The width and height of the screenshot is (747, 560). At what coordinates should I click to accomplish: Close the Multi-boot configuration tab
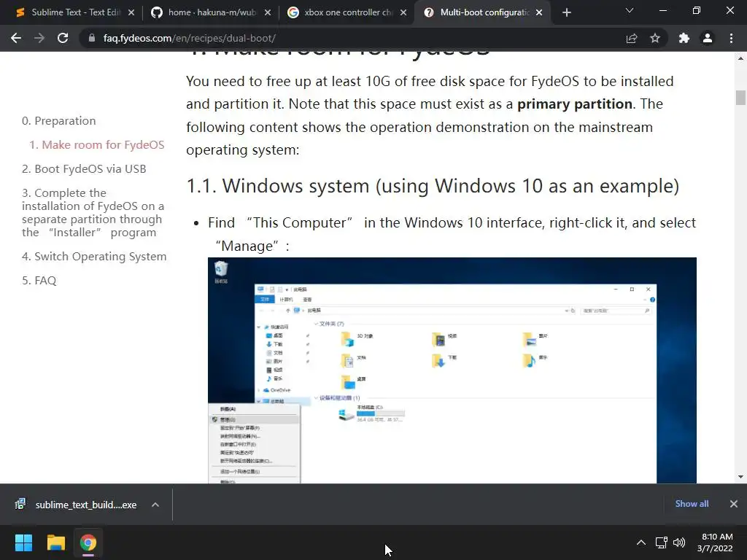click(539, 12)
